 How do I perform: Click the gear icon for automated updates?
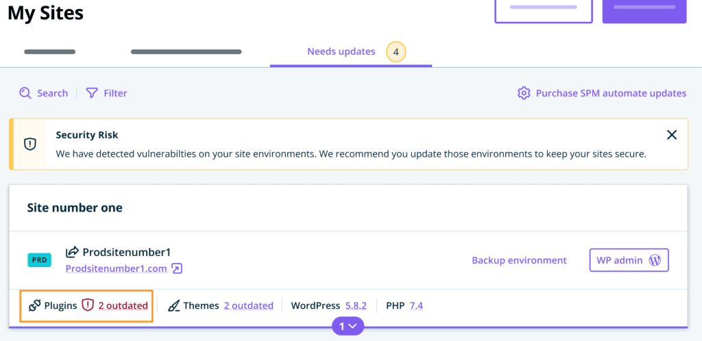[524, 93]
